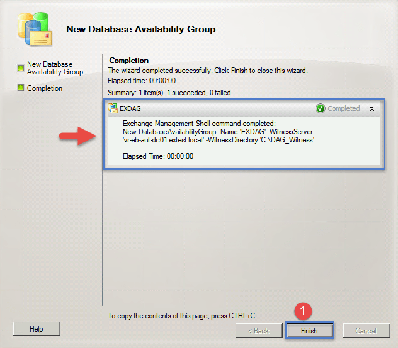The height and width of the screenshot is (348, 398).
Task: Click Summary: 1 item(s) succeeded line
Action: [170, 93]
